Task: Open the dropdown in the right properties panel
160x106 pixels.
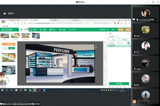Action: [114, 36]
